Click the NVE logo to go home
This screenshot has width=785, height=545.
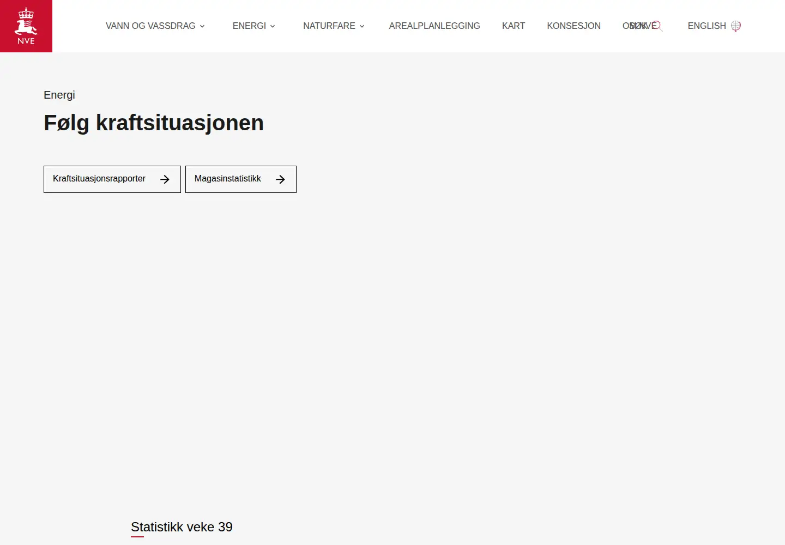tap(26, 26)
